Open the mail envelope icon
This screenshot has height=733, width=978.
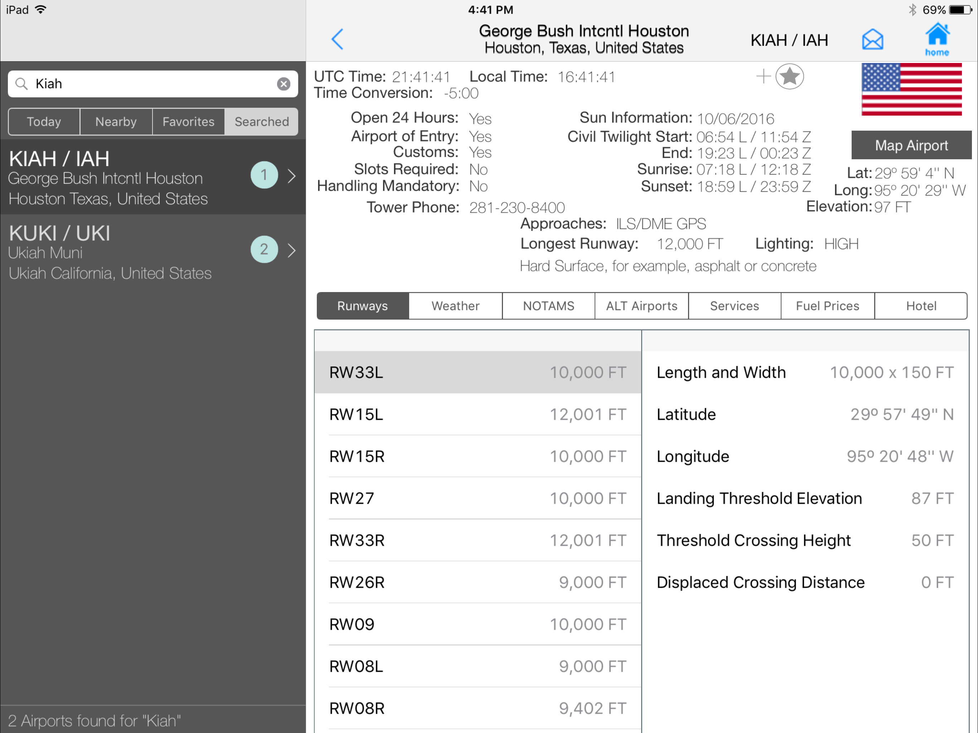(x=872, y=40)
